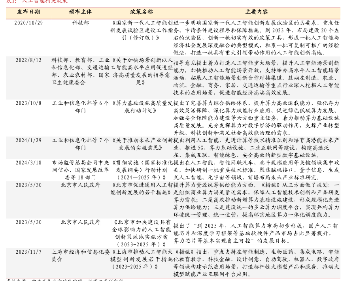Select the 2022/8/12 date cell
This screenshot has width=355, height=281.
tap(28, 60)
